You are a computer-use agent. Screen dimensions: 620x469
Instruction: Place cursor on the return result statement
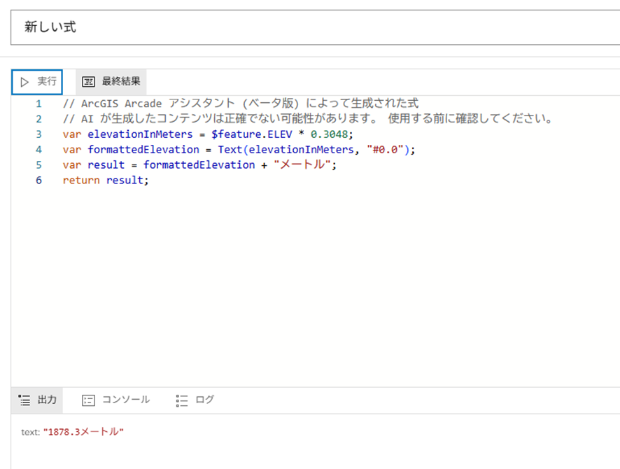(106, 180)
